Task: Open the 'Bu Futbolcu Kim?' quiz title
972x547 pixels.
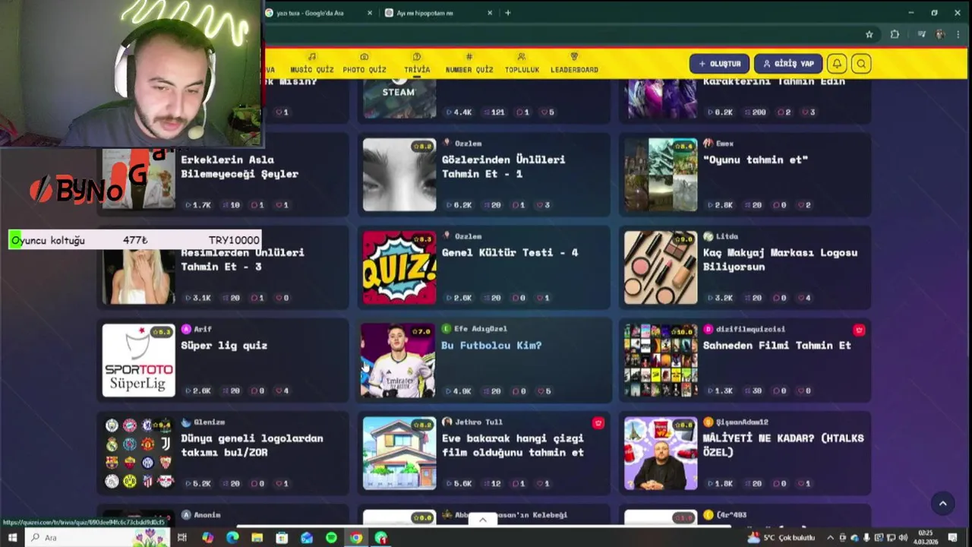Action: pyautogui.click(x=491, y=345)
